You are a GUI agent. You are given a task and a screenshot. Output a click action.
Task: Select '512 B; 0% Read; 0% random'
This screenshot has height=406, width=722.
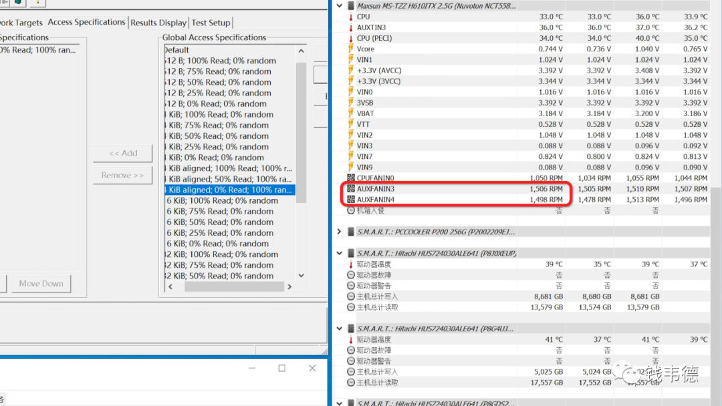tap(230, 104)
